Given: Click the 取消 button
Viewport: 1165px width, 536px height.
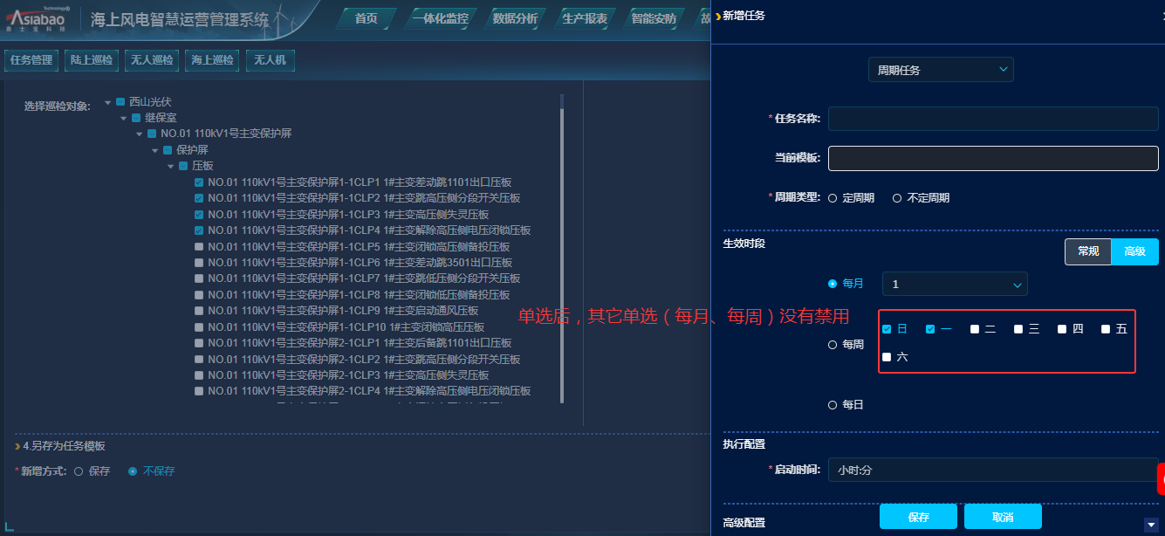Looking at the screenshot, I should pyautogui.click(x=1002, y=517).
